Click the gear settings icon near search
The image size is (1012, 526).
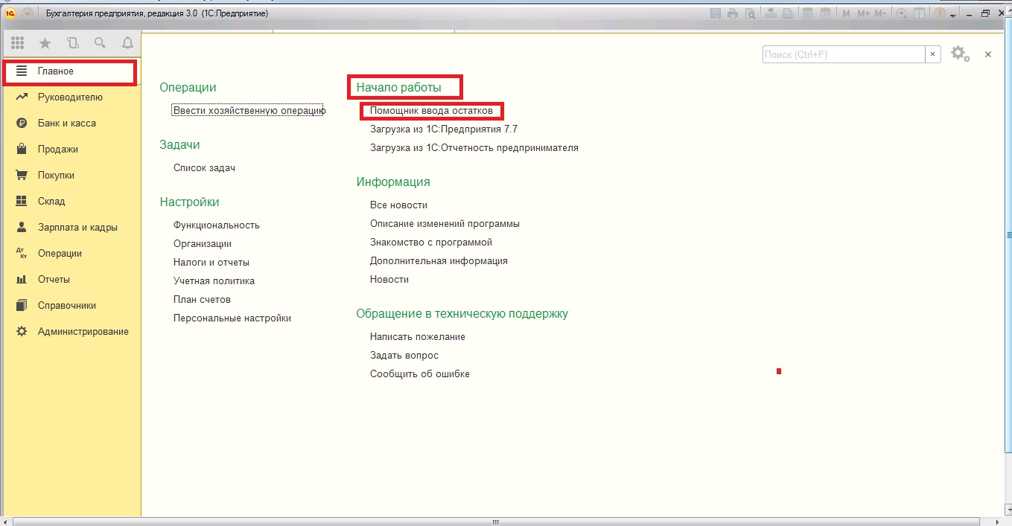click(x=959, y=54)
